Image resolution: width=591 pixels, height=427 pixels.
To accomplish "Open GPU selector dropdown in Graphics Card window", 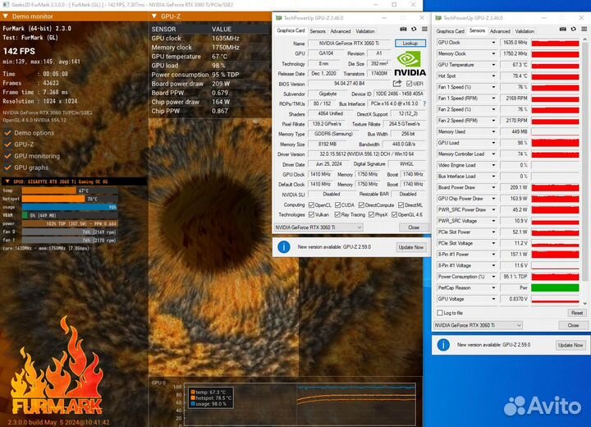I will click(x=318, y=227).
